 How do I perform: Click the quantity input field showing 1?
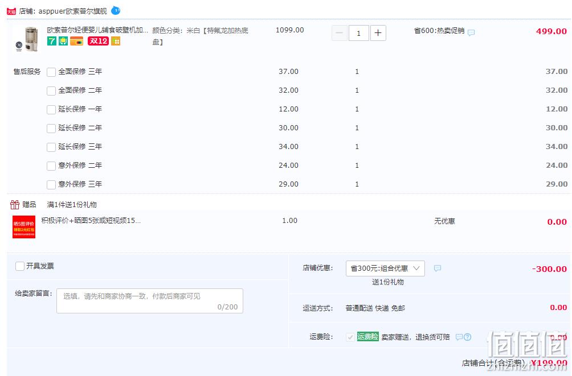pyautogui.click(x=358, y=33)
